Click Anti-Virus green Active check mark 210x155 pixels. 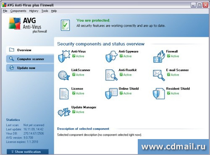(x=74, y=56)
